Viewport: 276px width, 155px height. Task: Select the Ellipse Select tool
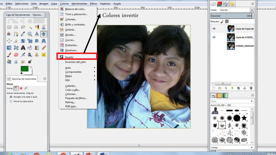point(16,27)
